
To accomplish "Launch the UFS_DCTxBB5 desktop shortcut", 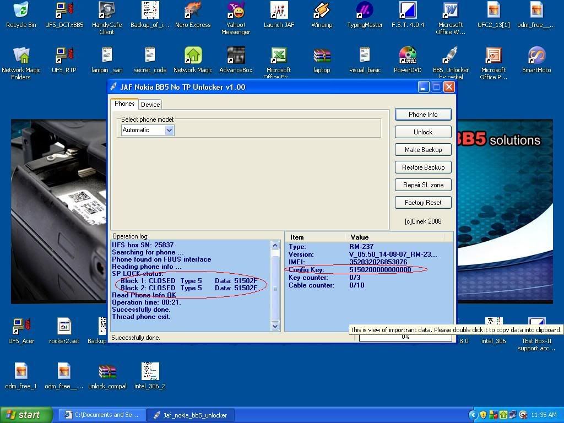I will coord(64,15).
